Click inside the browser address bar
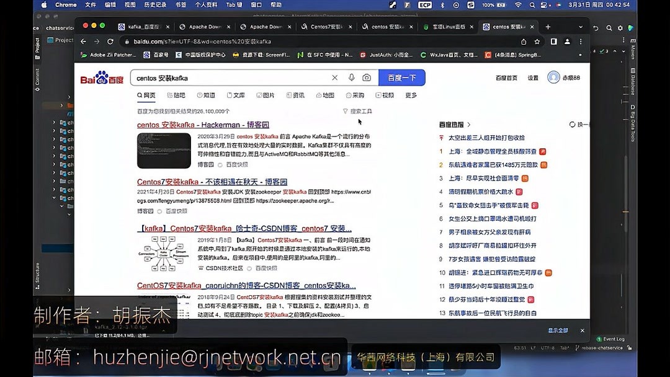The image size is (670, 377). (248, 42)
